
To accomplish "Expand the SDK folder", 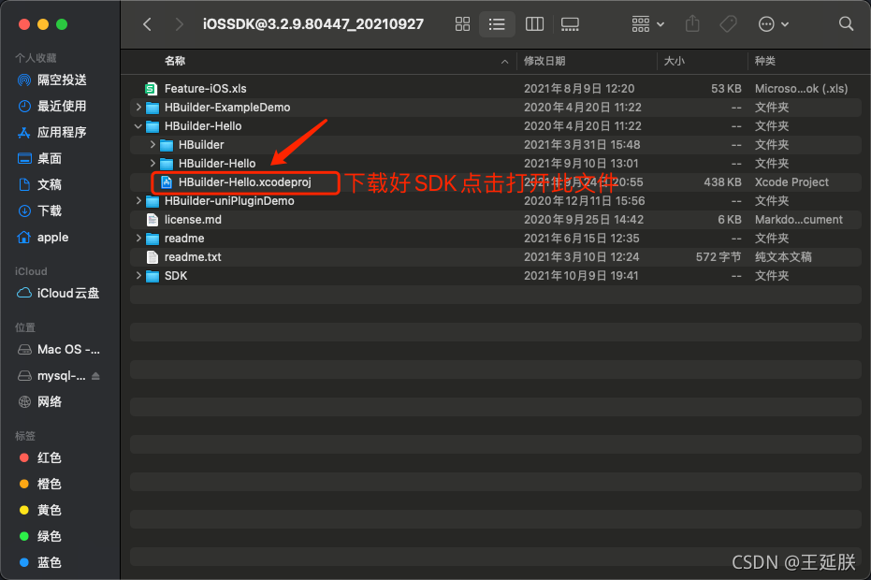I will pyautogui.click(x=138, y=276).
